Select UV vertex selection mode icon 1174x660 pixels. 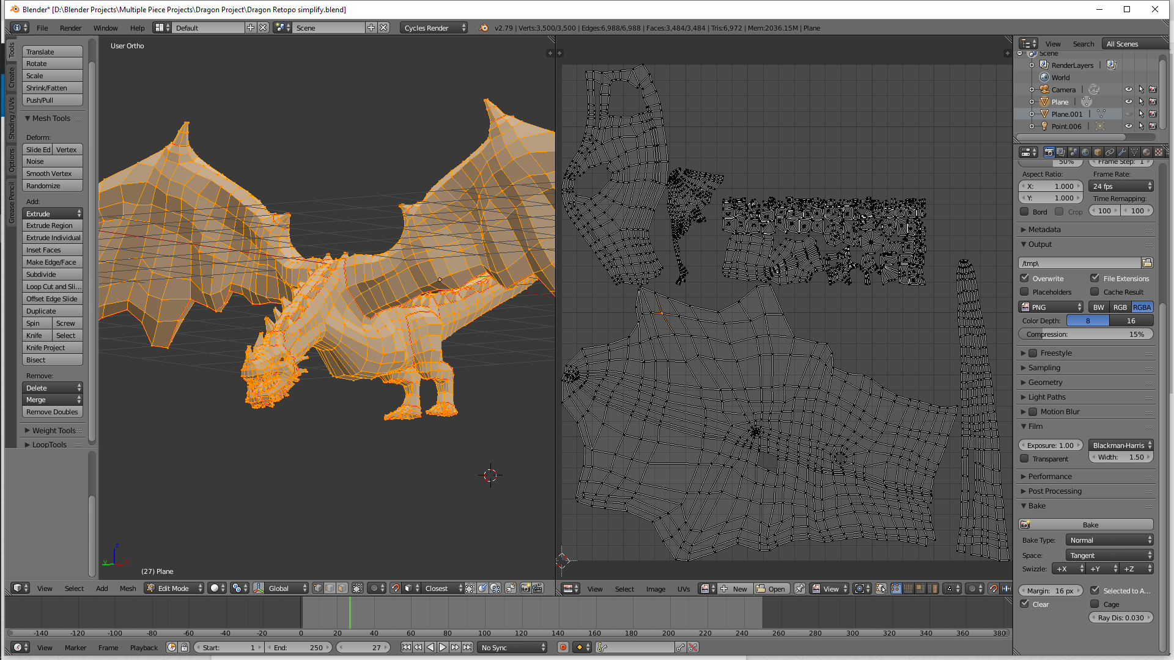896,588
